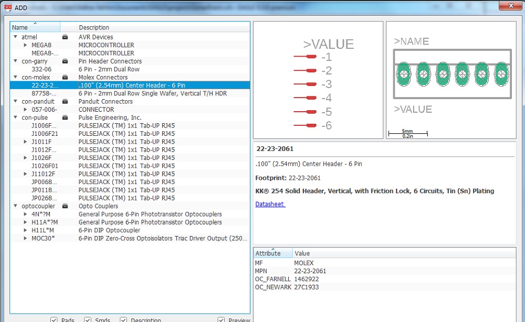Collapse the con-molex library
Viewport: 525px width, 322px height.
click(15, 77)
